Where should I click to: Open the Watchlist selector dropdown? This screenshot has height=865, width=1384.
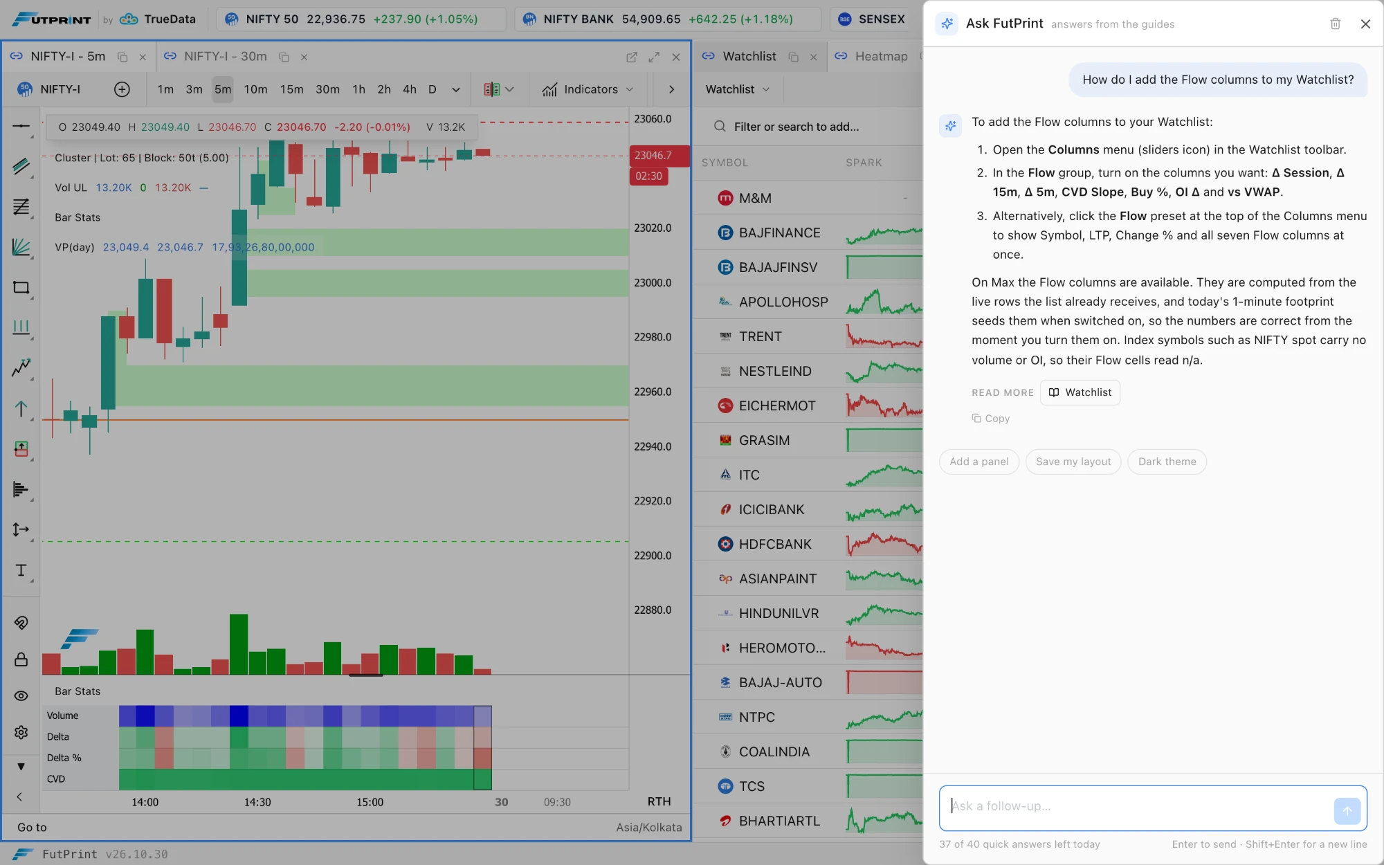737,89
